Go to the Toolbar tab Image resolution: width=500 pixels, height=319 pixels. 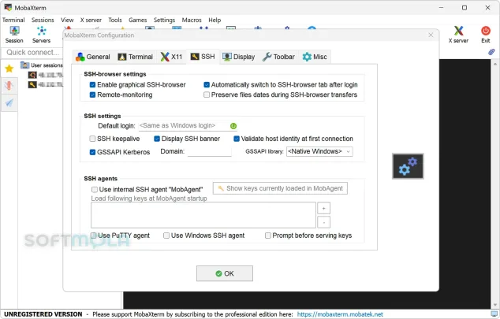[278, 57]
